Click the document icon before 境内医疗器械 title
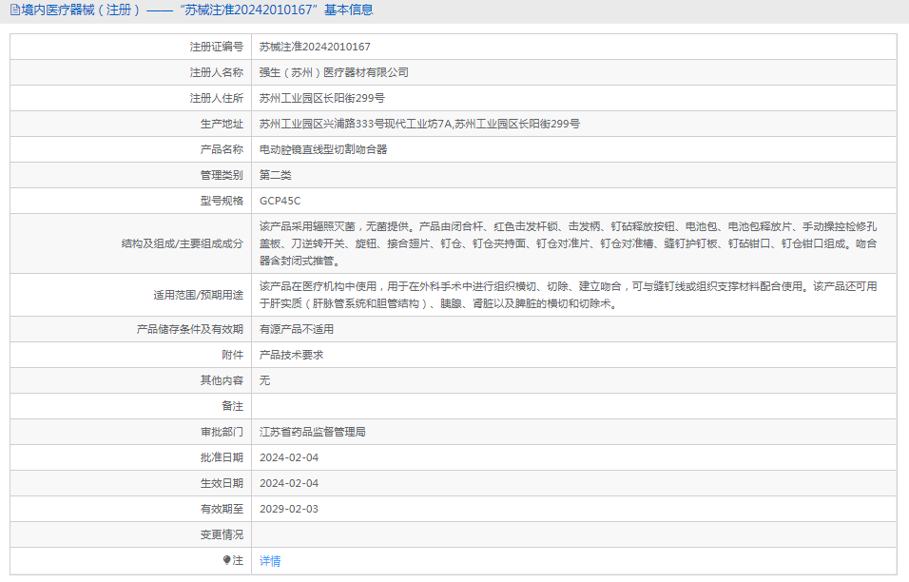This screenshot has height=582, width=909. [15, 10]
